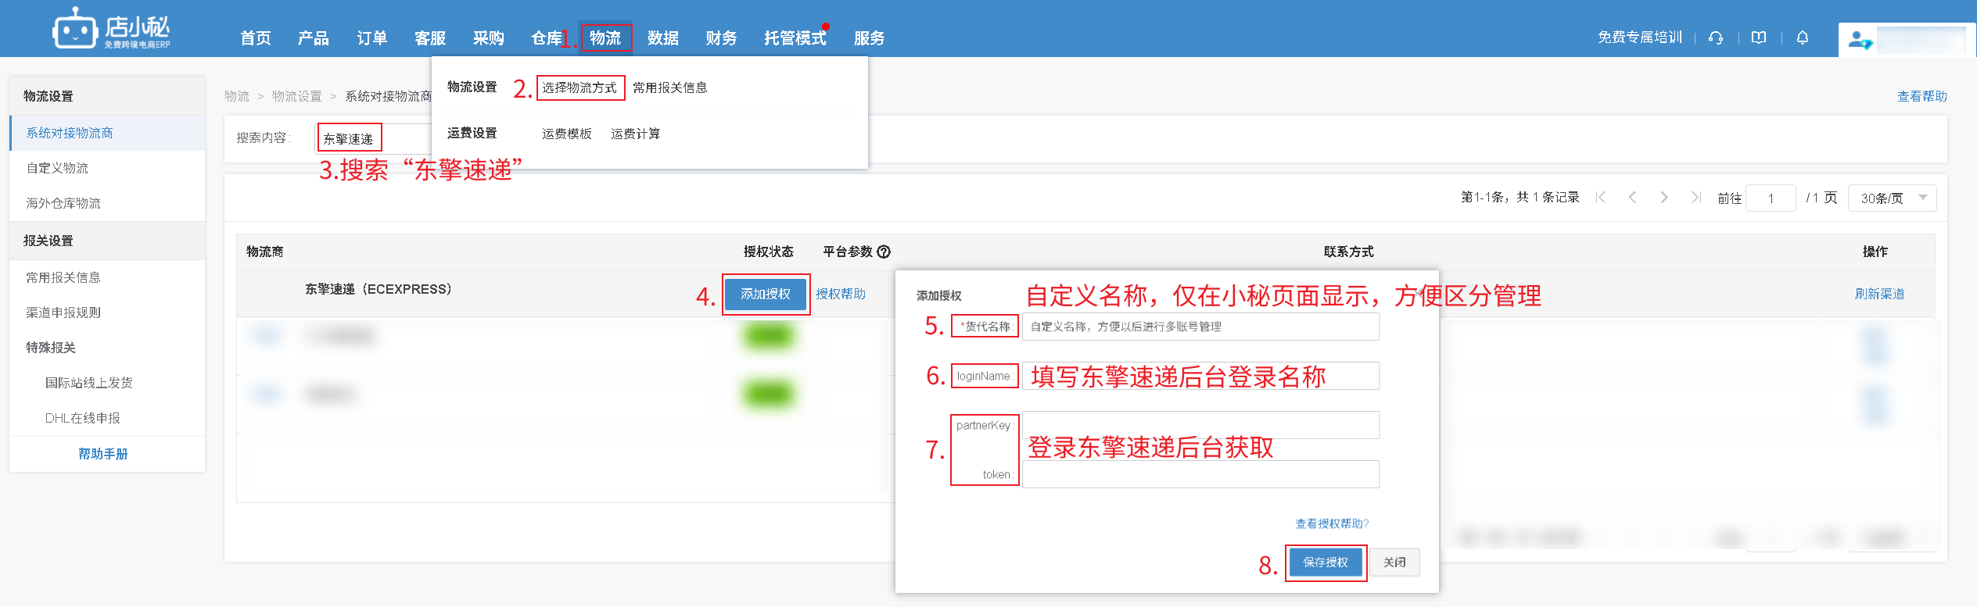Open the 帮助手册 link
The image size is (1977, 607).
(x=103, y=454)
